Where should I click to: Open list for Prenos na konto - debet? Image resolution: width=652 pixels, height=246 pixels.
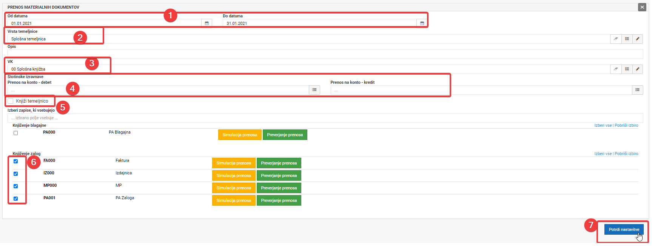(314, 90)
